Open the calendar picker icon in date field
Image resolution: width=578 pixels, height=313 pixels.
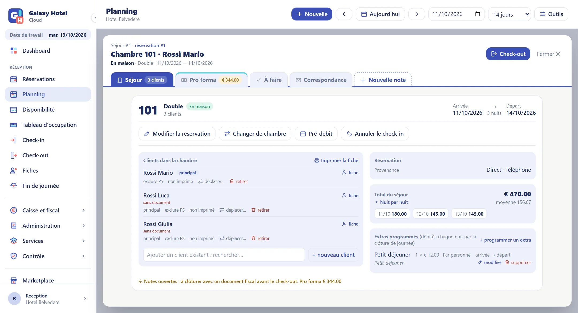pyautogui.click(x=477, y=14)
